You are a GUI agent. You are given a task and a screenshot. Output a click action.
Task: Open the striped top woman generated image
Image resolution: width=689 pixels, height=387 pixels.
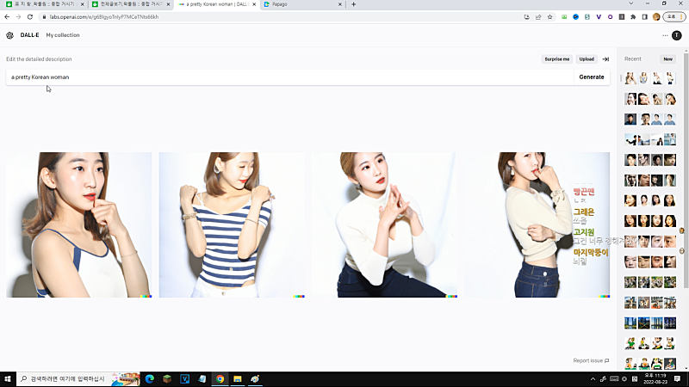233,224
